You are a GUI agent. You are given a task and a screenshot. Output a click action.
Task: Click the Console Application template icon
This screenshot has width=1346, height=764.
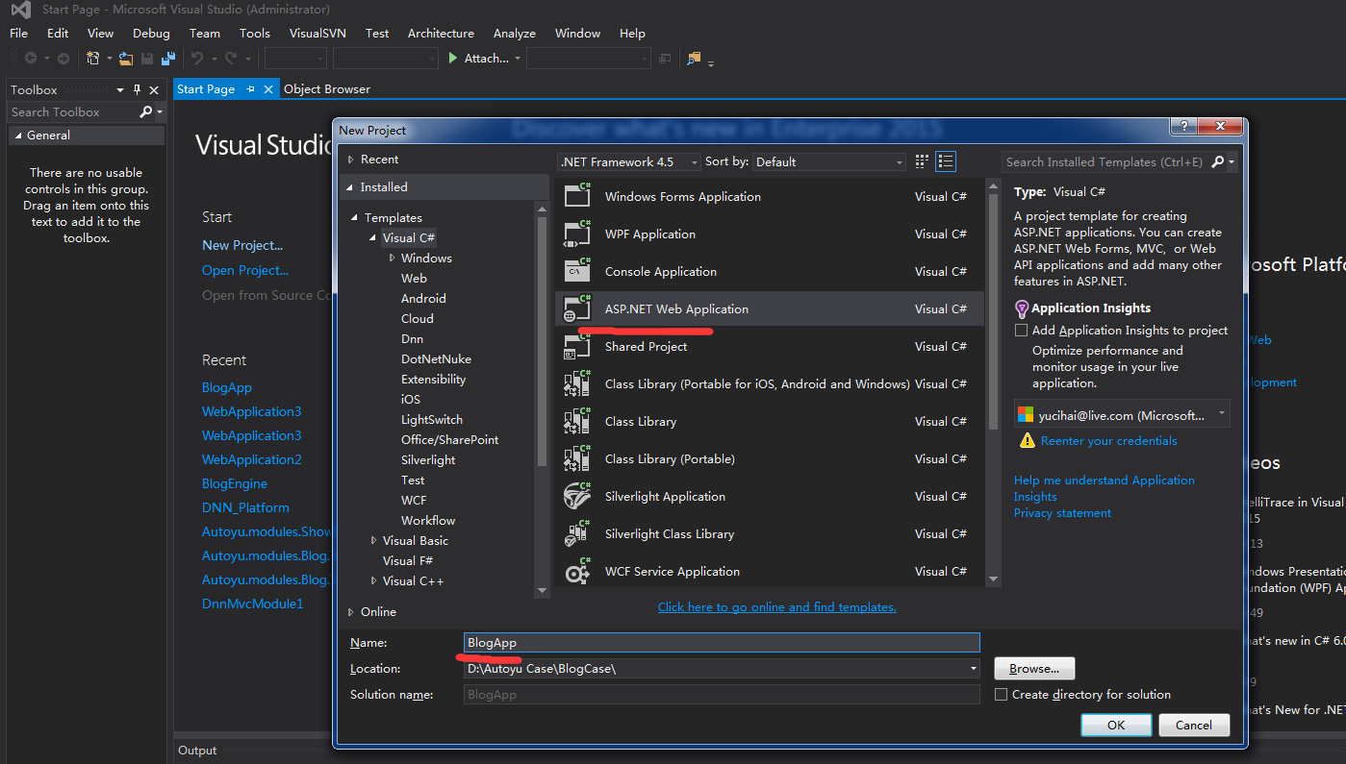pyautogui.click(x=577, y=271)
